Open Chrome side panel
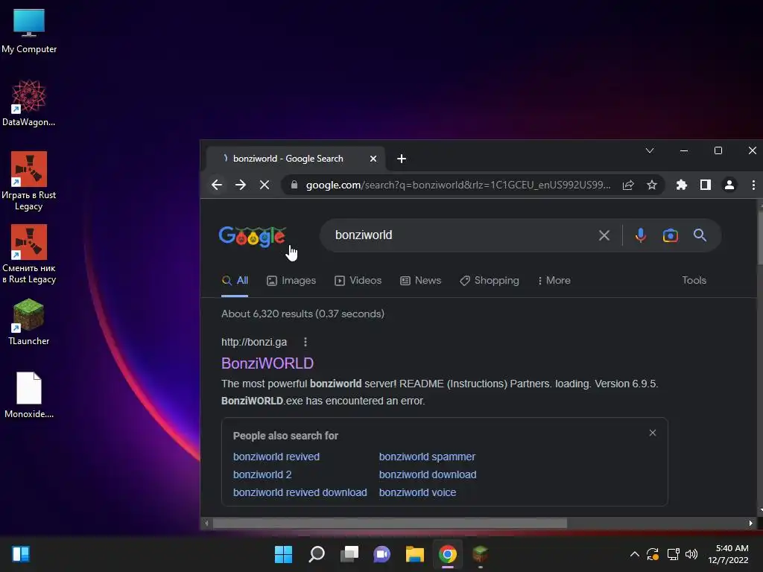The image size is (763, 572). [x=706, y=185]
